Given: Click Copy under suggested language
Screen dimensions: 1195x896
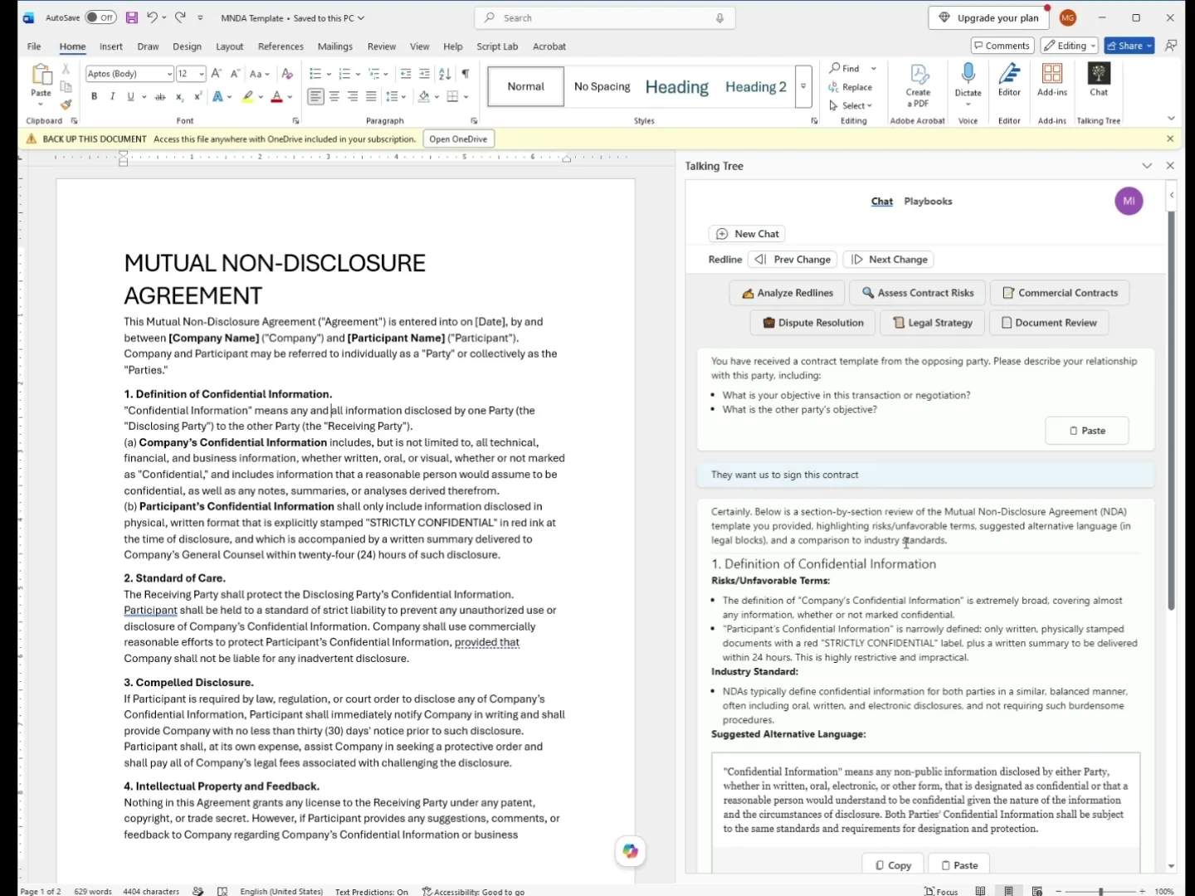Looking at the screenshot, I should (x=893, y=865).
